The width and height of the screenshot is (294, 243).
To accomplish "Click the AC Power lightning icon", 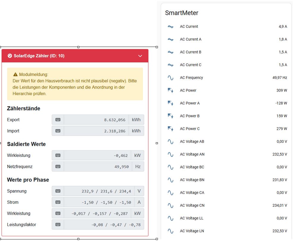I will coord(170,90).
